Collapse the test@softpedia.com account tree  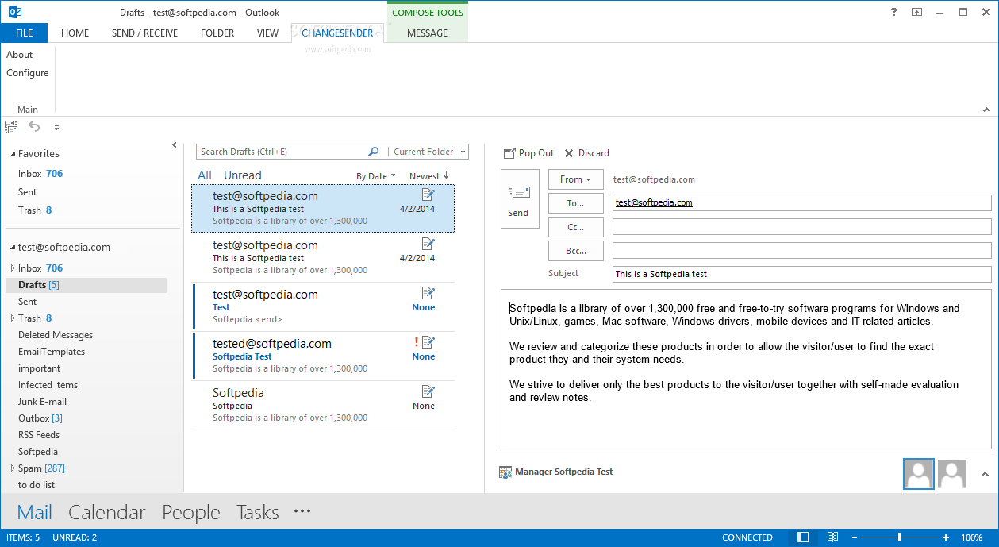tap(12, 248)
